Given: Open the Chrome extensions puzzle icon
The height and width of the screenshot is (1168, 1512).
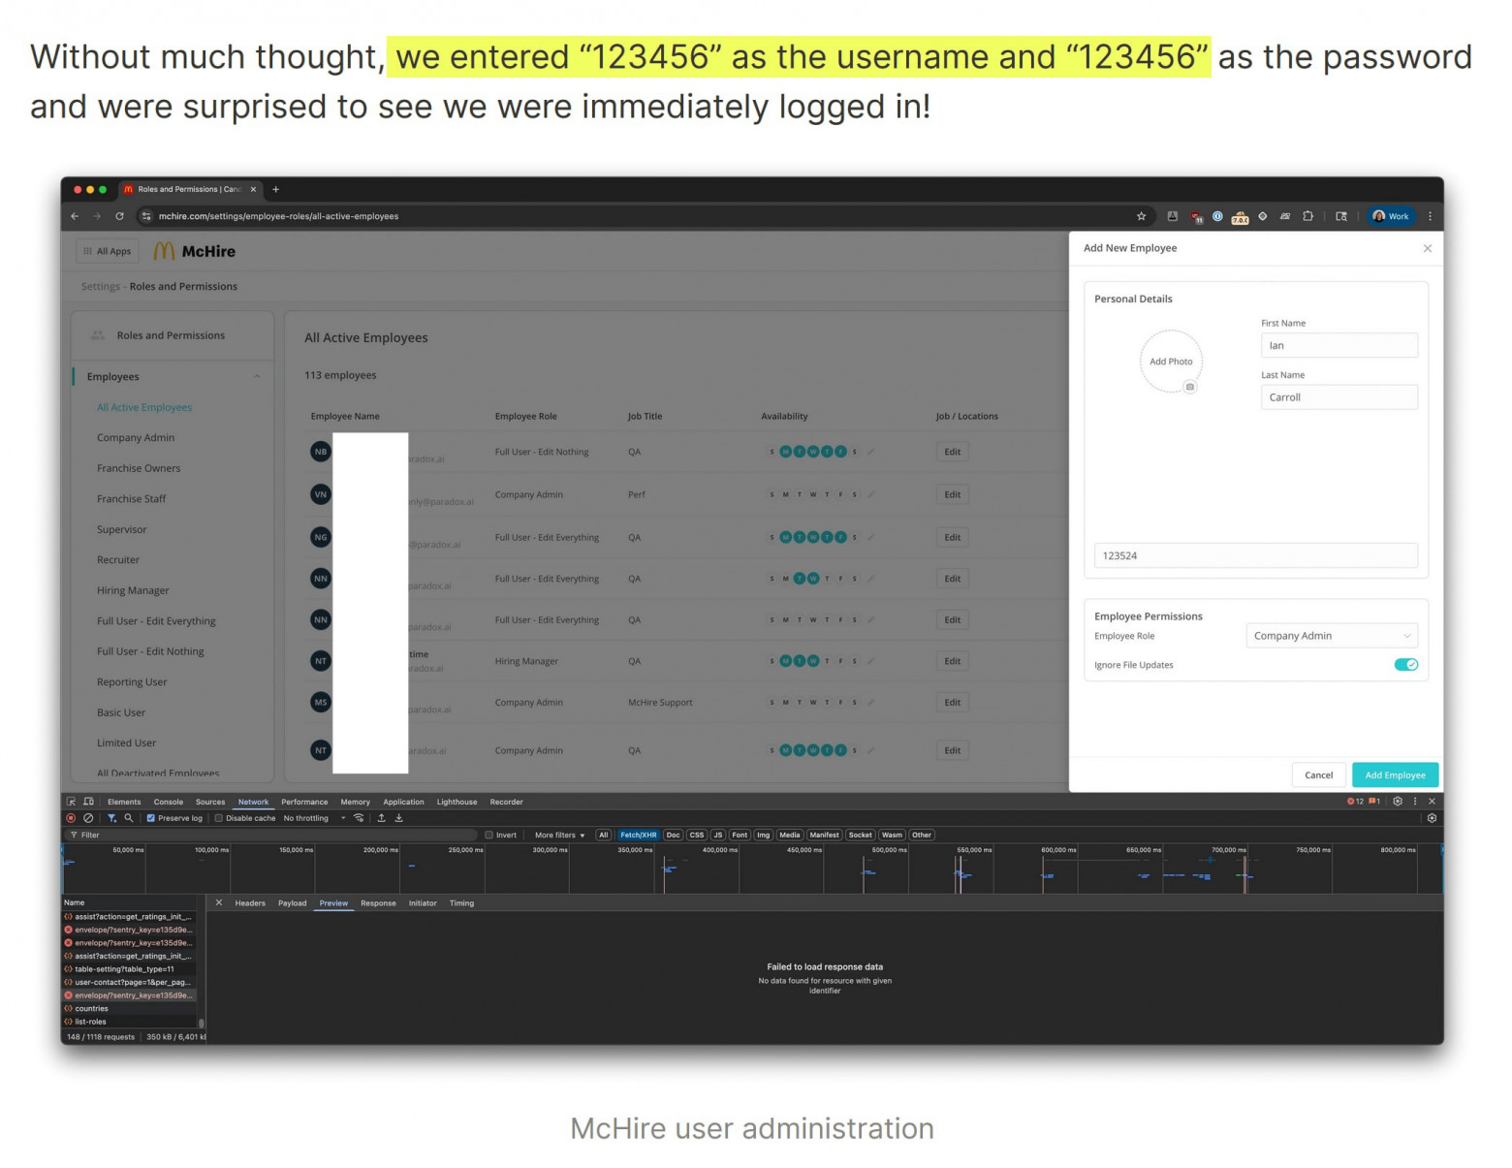Looking at the screenshot, I should tap(1307, 216).
